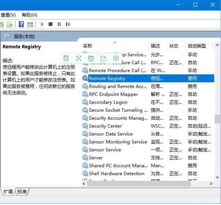Click the floating overlay settings gear icon
The height and width of the screenshot is (205, 221).
(116, 58)
